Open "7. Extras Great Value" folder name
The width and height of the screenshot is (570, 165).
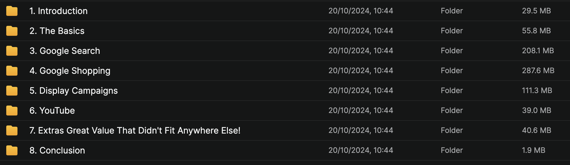click(135, 130)
